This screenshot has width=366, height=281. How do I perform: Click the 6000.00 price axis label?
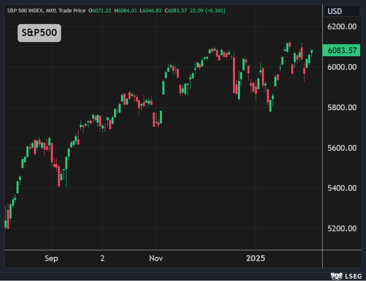342,67
